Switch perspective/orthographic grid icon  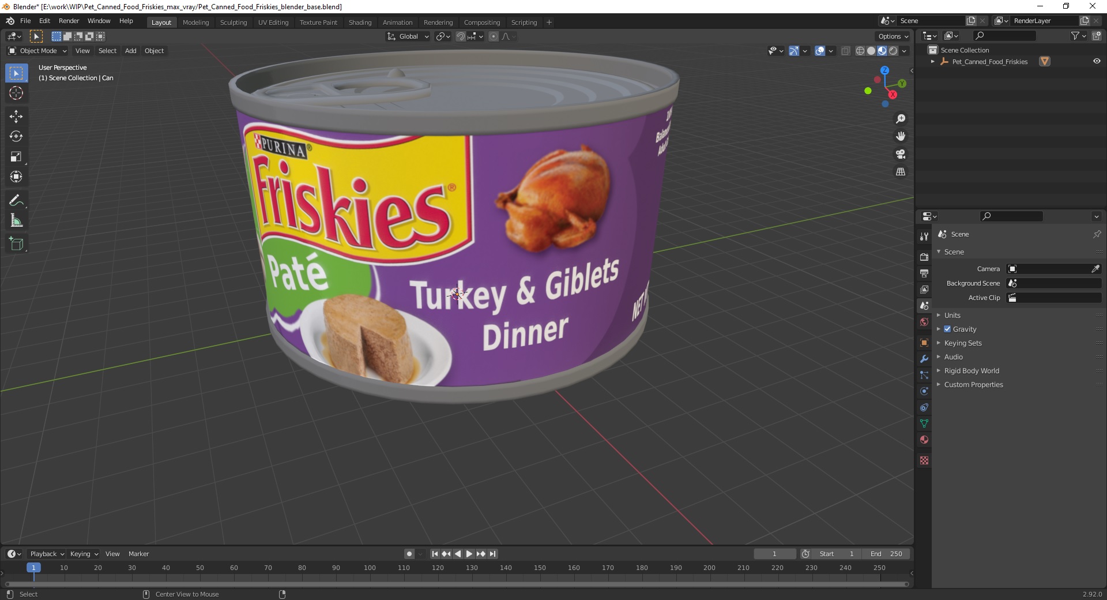(901, 172)
